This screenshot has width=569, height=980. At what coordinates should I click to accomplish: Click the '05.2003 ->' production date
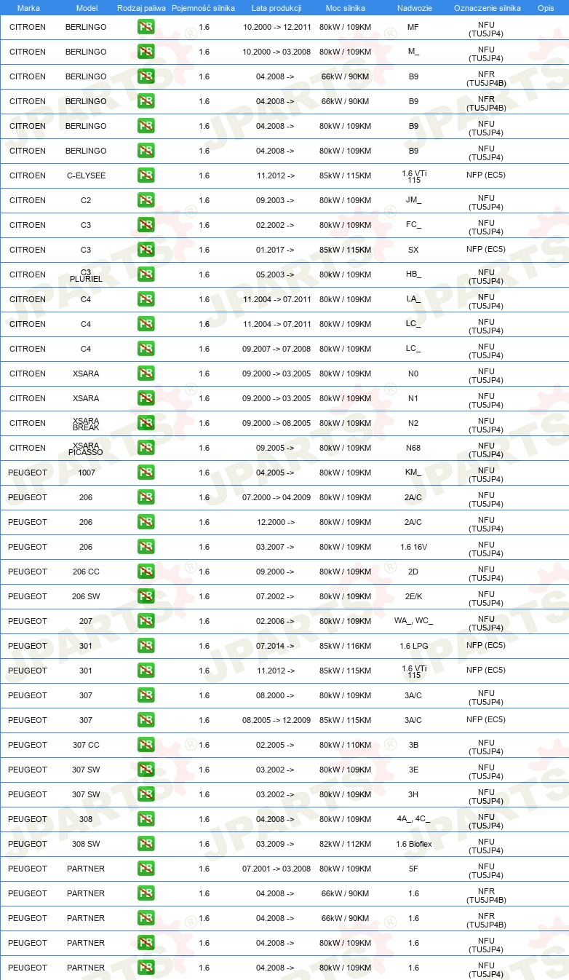(275, 274)
